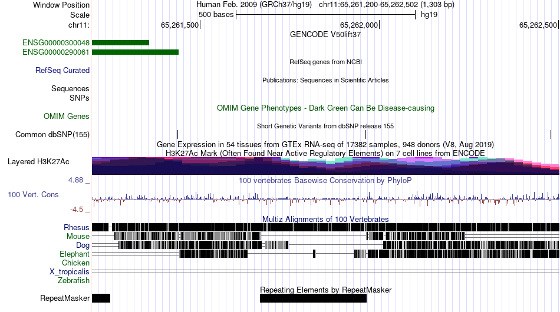
Task: Click Multiz Alignments of 100 Vertebrates title
Action: (325, 219)
